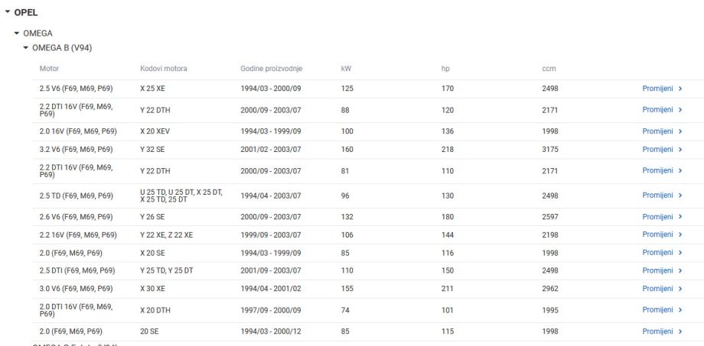Click engine codes Y 22 XE, Z 22 XE
This screenshot has width=704, height=346.
pyautogui.click(x=167, y=234)
